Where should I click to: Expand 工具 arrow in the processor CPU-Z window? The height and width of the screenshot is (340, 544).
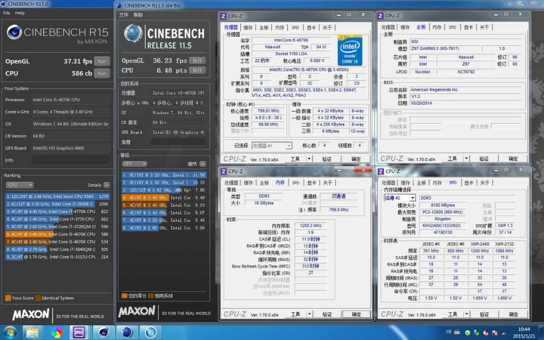coord(309,159)
